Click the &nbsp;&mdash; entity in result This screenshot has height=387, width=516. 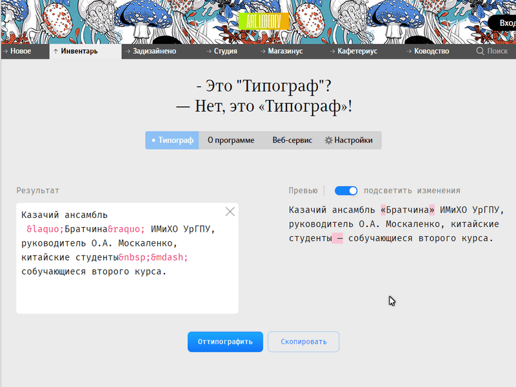coord(154,257)
